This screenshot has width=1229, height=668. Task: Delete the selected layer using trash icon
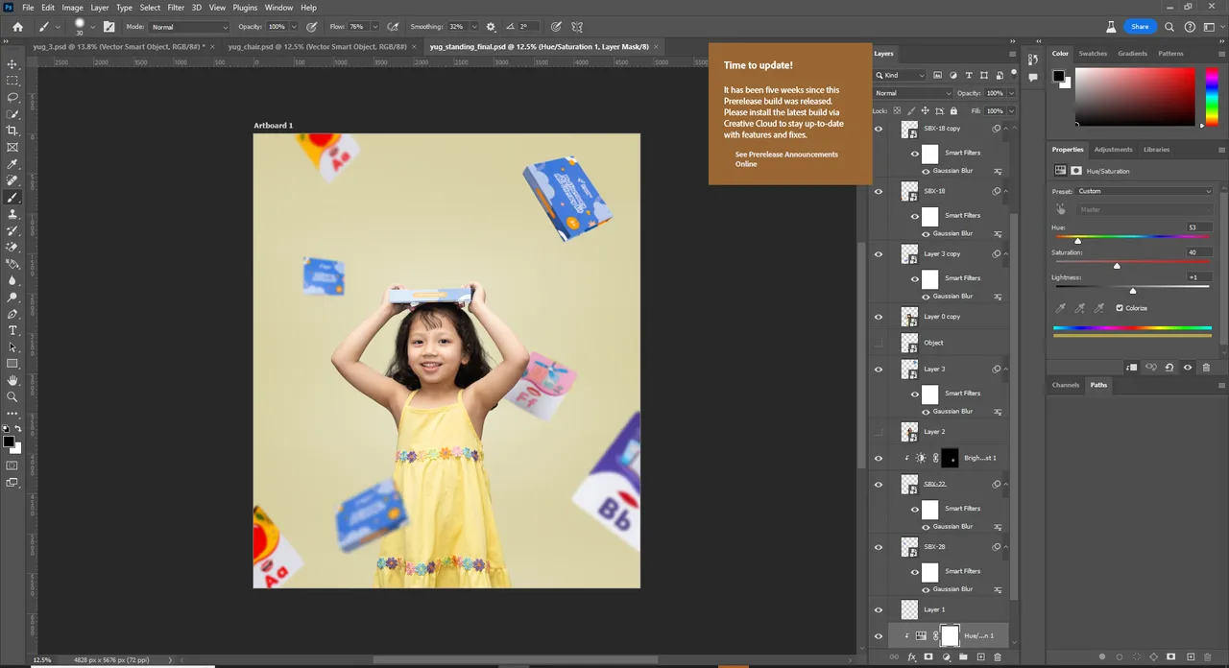[x=998, y=657]
